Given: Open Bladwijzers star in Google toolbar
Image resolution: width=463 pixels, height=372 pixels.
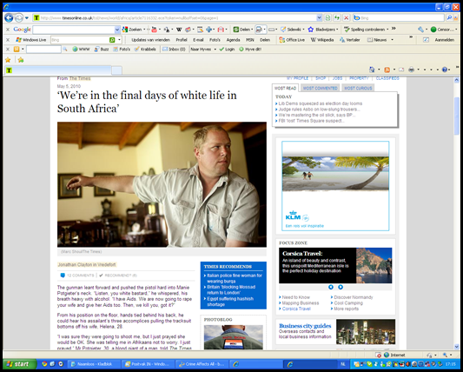Looking at the screenshot, I should pyautogui.click(x=322, y=30).
